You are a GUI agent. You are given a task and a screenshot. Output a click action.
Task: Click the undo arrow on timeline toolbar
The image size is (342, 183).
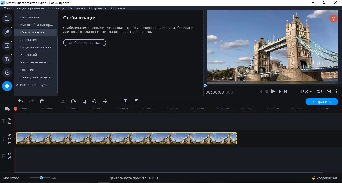[21, 101]
